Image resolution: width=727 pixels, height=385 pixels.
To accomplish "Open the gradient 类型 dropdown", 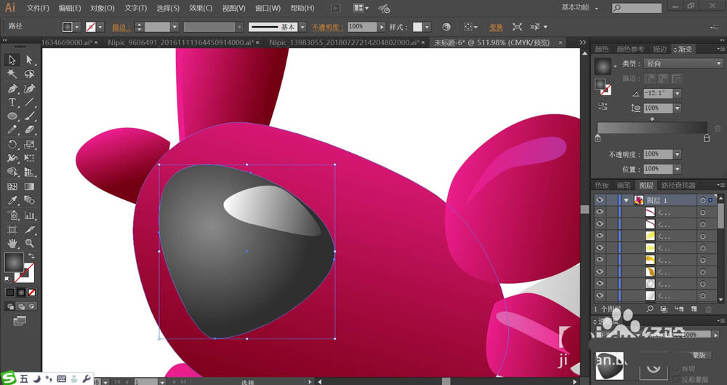I will click(683, 63).
